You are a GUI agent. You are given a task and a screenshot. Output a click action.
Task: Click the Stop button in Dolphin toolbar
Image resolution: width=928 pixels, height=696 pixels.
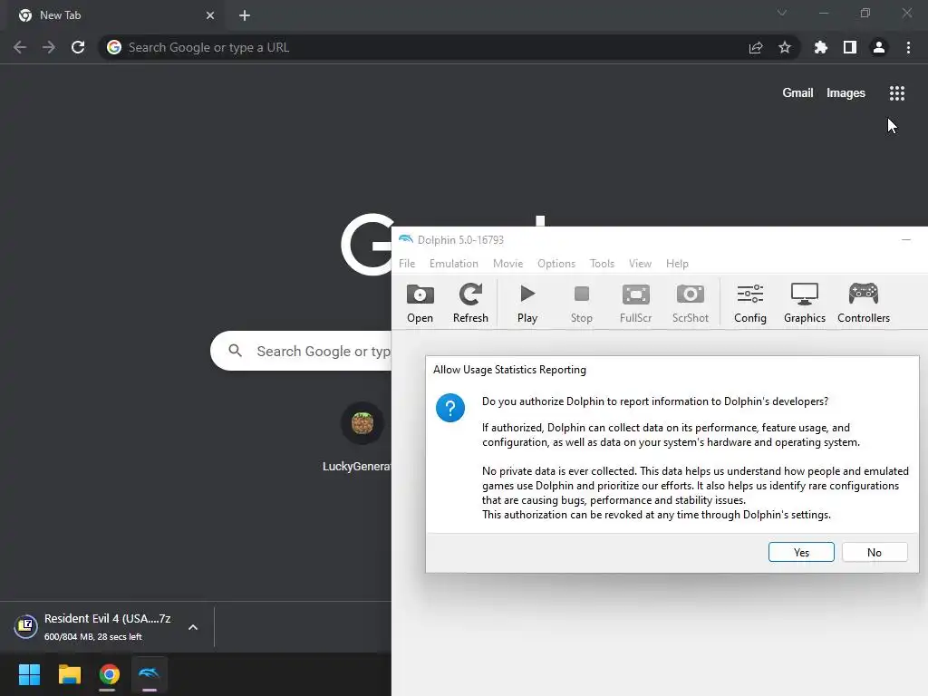(x=581, y=303)
